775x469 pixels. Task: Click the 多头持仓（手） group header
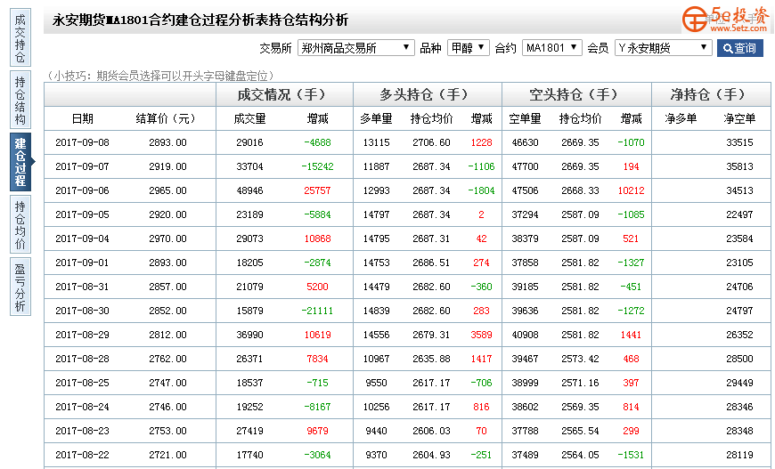tap(427, 94)
